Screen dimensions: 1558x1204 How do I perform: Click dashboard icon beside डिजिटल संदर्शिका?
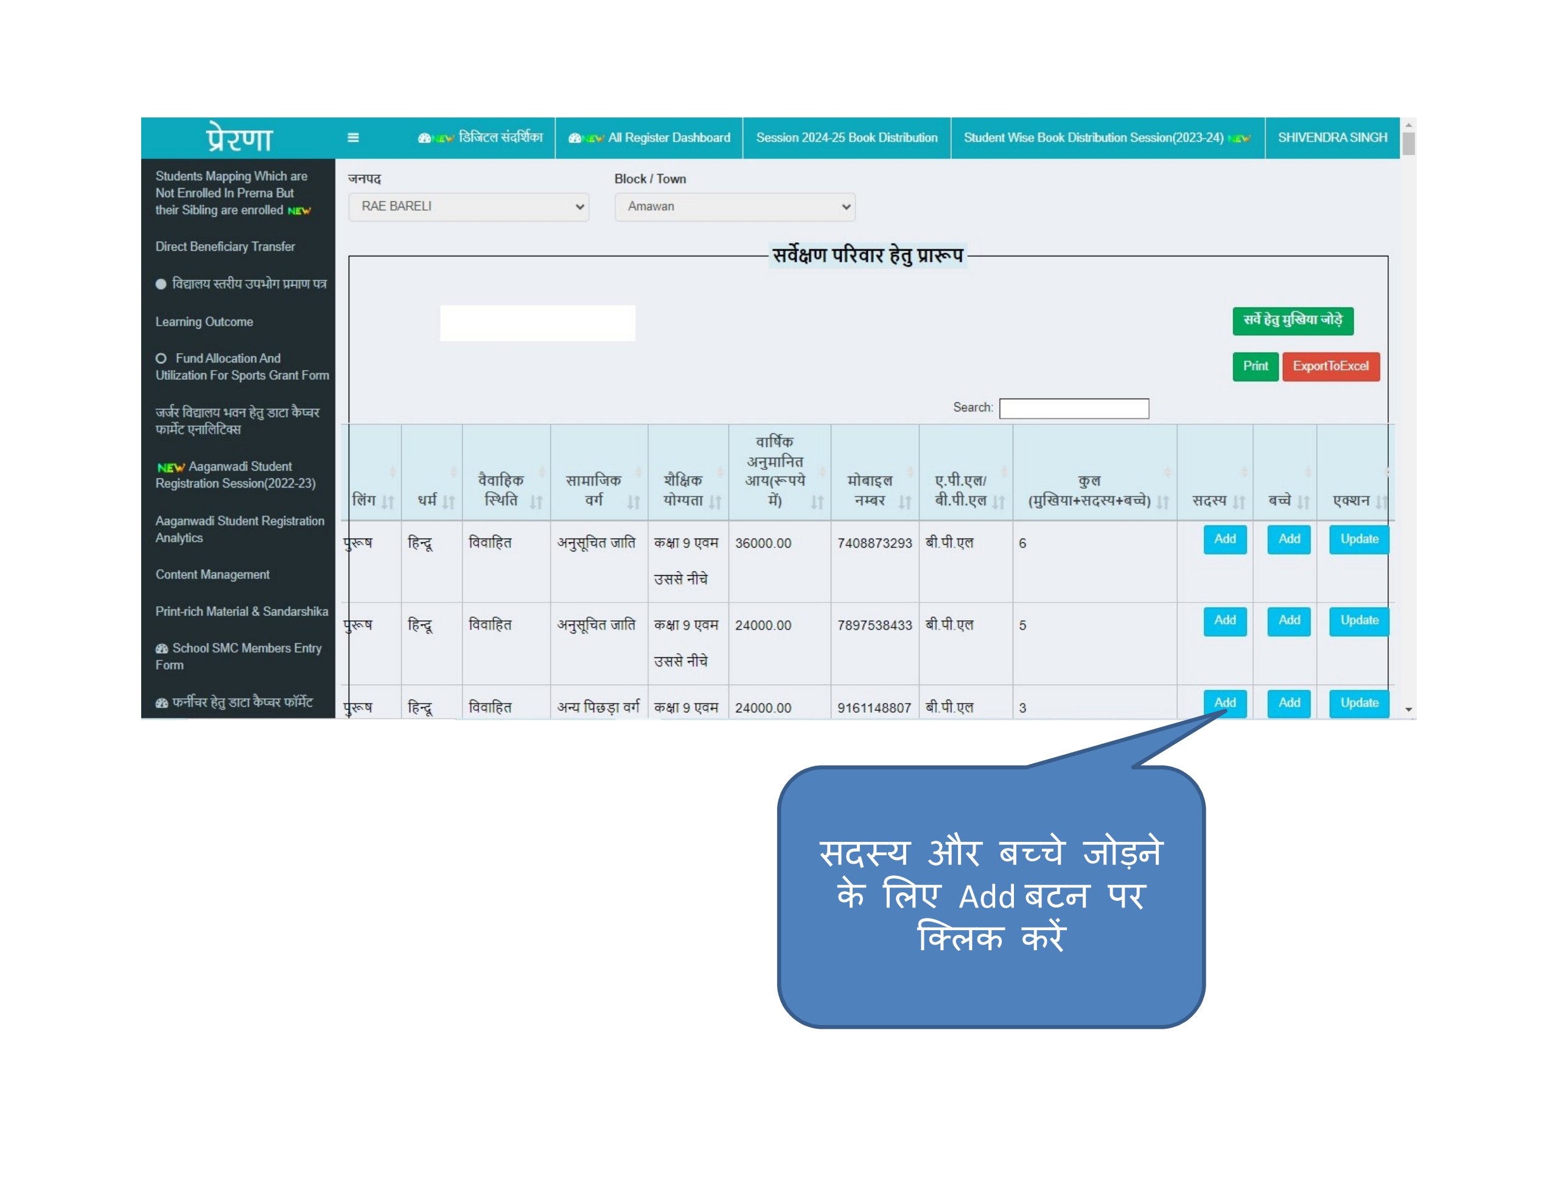[x=424, y=138]
